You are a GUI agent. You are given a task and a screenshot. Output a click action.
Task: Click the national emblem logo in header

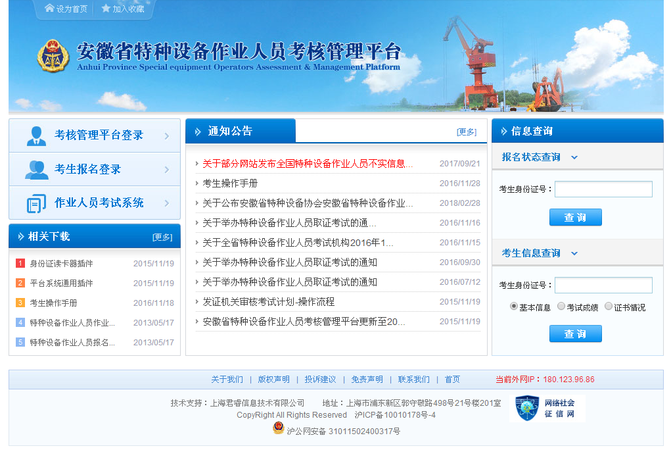click(53, 56)
